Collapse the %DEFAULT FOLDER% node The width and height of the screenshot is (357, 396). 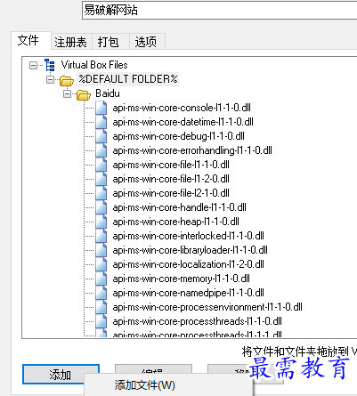pos(51,79)
